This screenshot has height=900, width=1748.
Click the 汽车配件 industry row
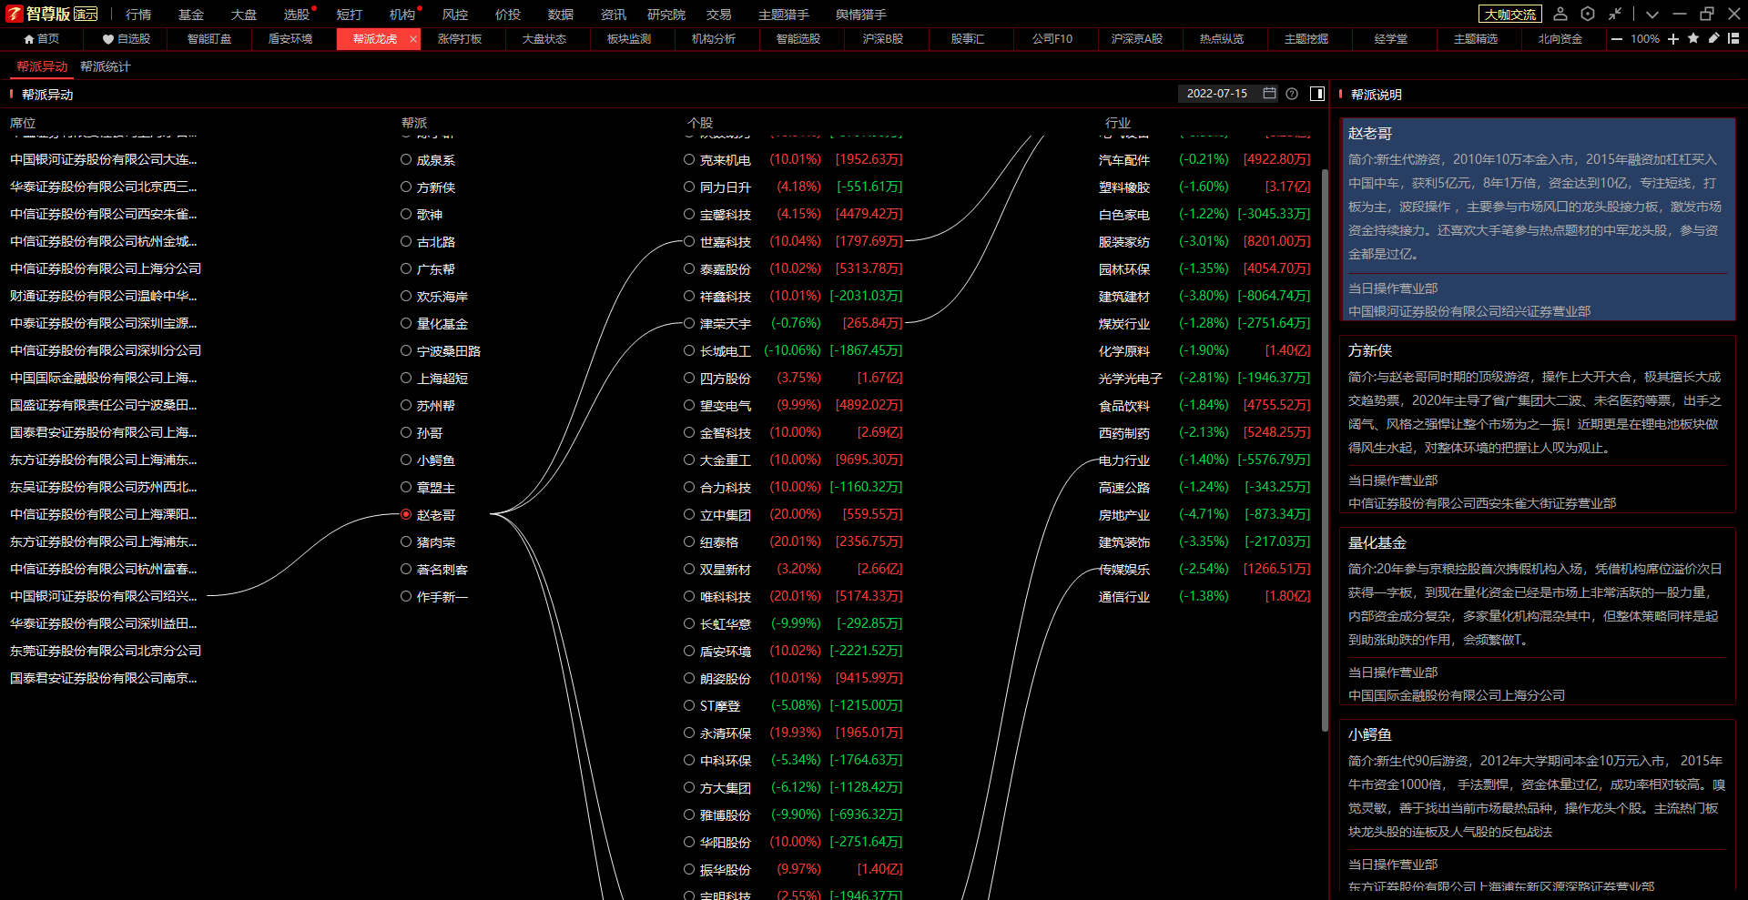[1204, 159]
